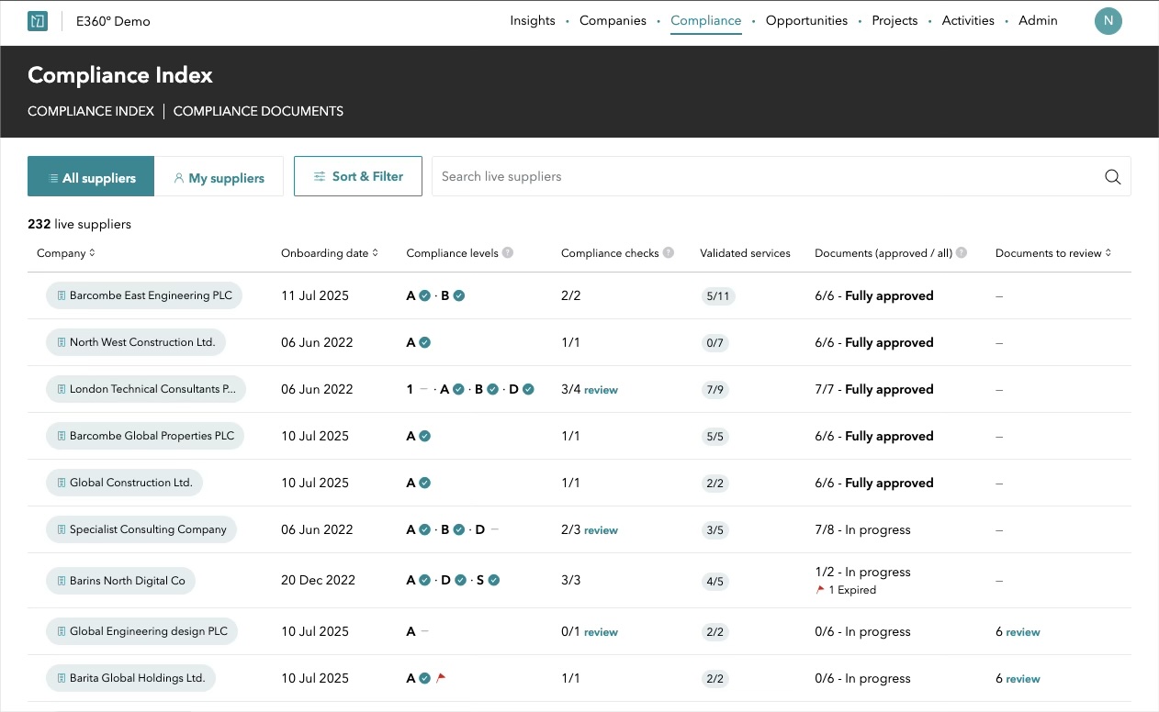Open Barcombe Global Properties PLC company
Screen dimensions: 1159x712
[x=145, y=436]
